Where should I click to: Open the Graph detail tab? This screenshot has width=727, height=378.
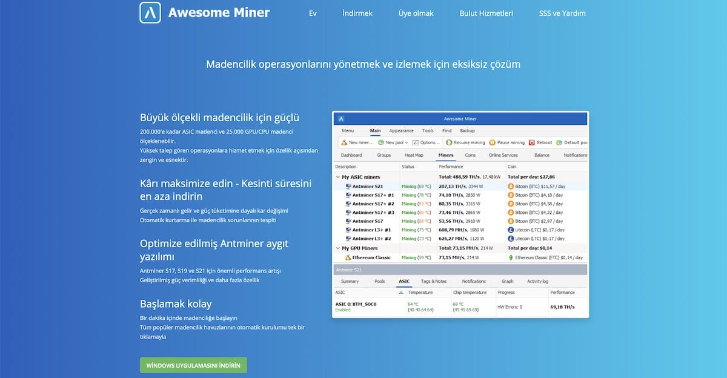[x=508, y=281]
